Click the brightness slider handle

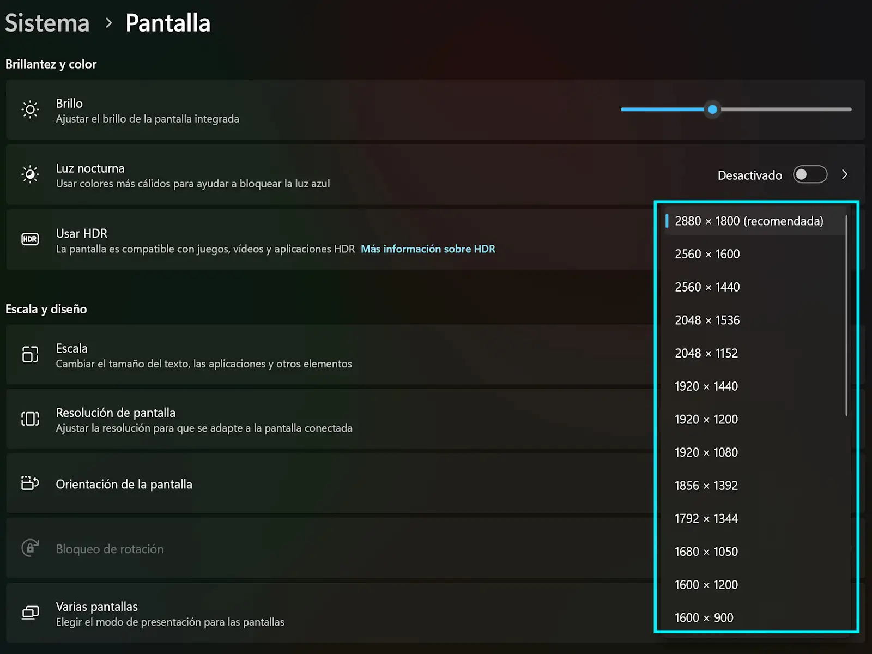(x=712, y=110)
